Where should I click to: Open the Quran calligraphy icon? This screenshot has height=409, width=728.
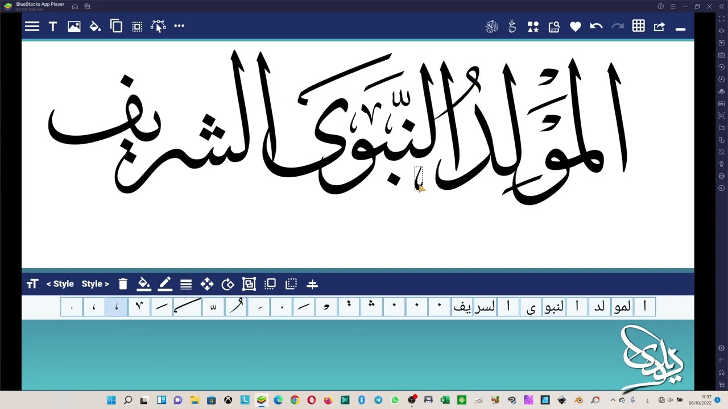click(x=491, y=27)
